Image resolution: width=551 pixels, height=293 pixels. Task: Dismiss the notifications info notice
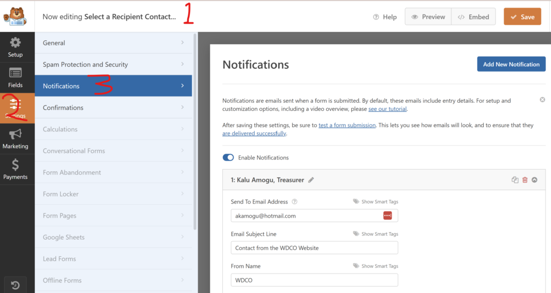click(x=542, y=100)
